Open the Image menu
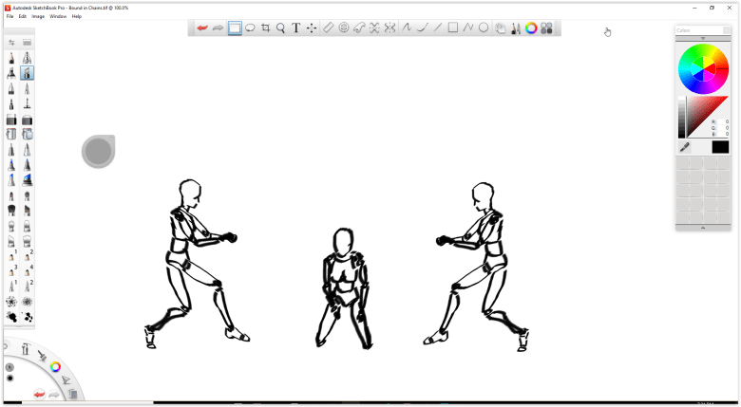The width and height of the screenshot is (741, 407). [38, 16]
